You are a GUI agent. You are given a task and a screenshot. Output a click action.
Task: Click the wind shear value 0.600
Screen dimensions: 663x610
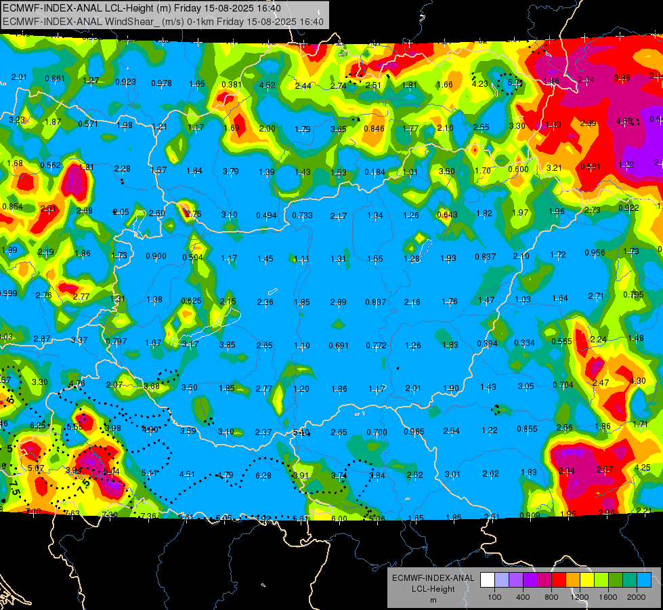518,169
